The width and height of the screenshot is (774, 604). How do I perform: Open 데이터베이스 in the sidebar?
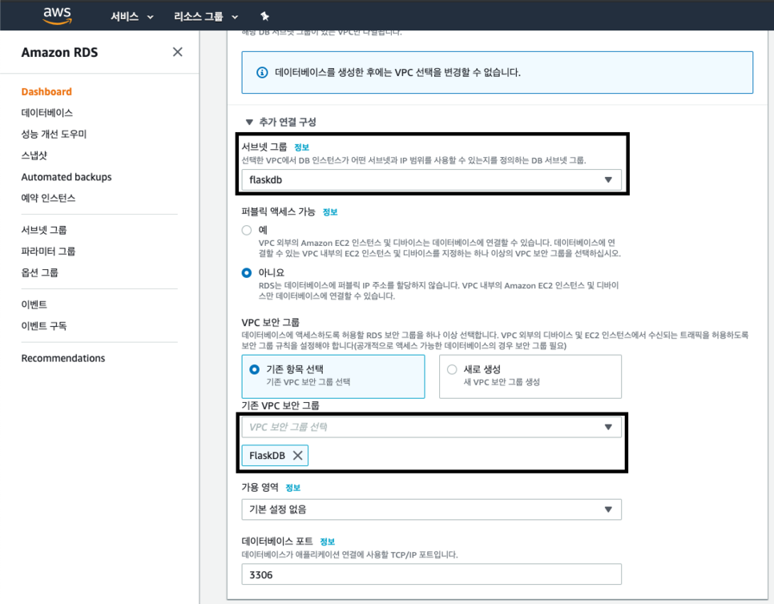pos(47,113)
